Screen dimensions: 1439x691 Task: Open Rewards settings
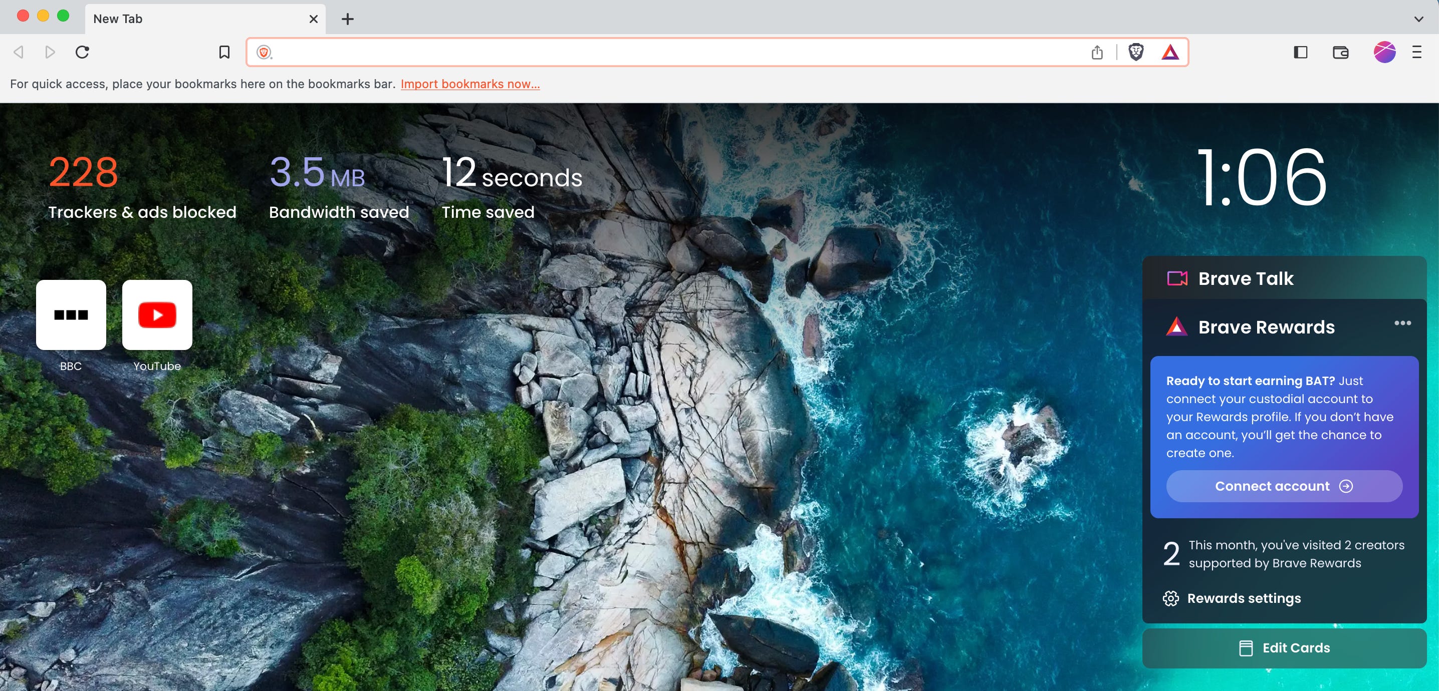click(1243, 598)
